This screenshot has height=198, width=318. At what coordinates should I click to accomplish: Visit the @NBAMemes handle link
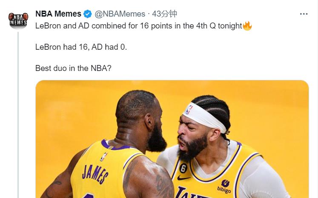pos(120,14)
